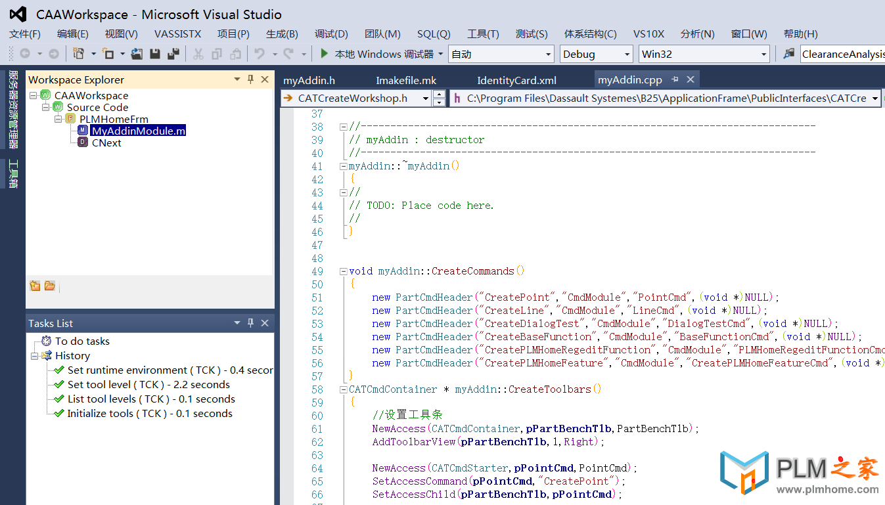885x505 pixels.
Task: Pin the Workspace Explorer panel
Action: pyautogui.click(x=250, y=79)
